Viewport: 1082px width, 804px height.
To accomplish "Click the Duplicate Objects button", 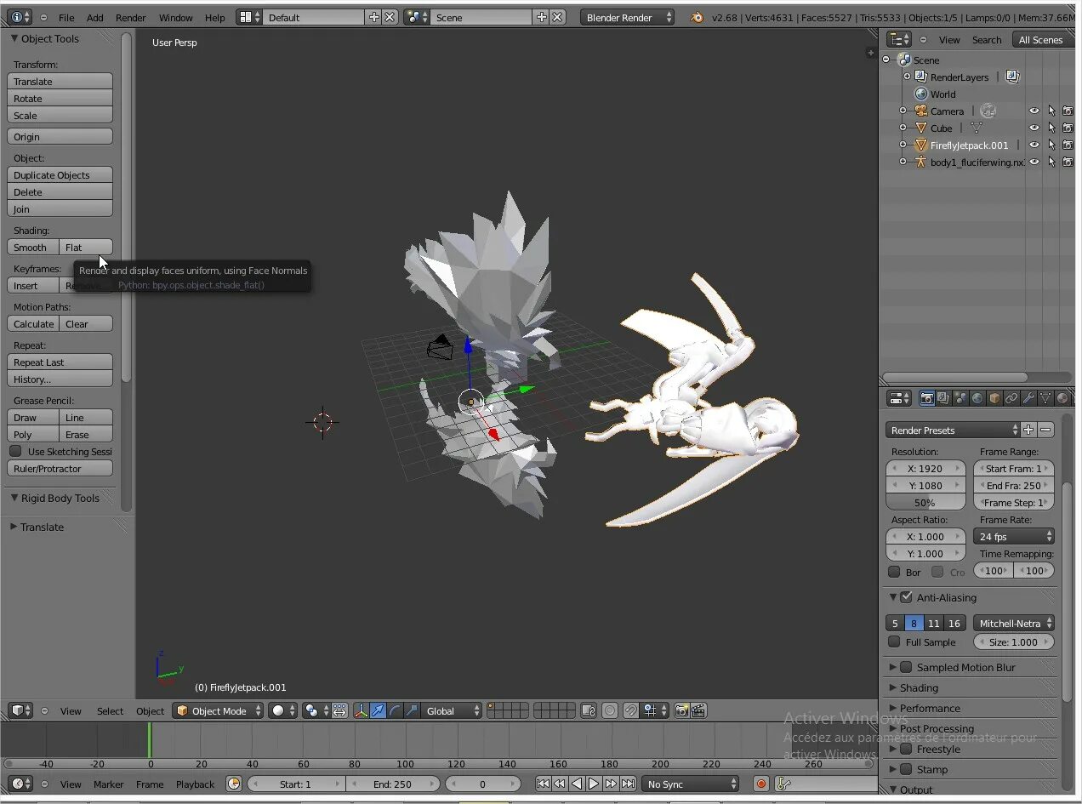I will [60, 174].
